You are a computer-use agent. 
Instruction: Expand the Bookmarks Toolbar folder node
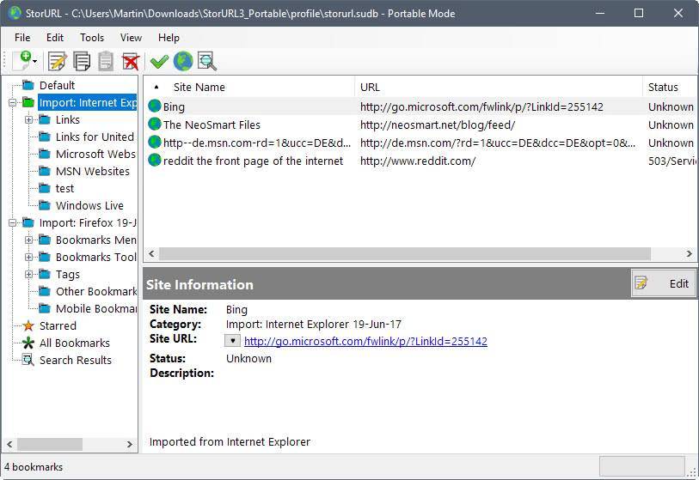click(29, 257)
